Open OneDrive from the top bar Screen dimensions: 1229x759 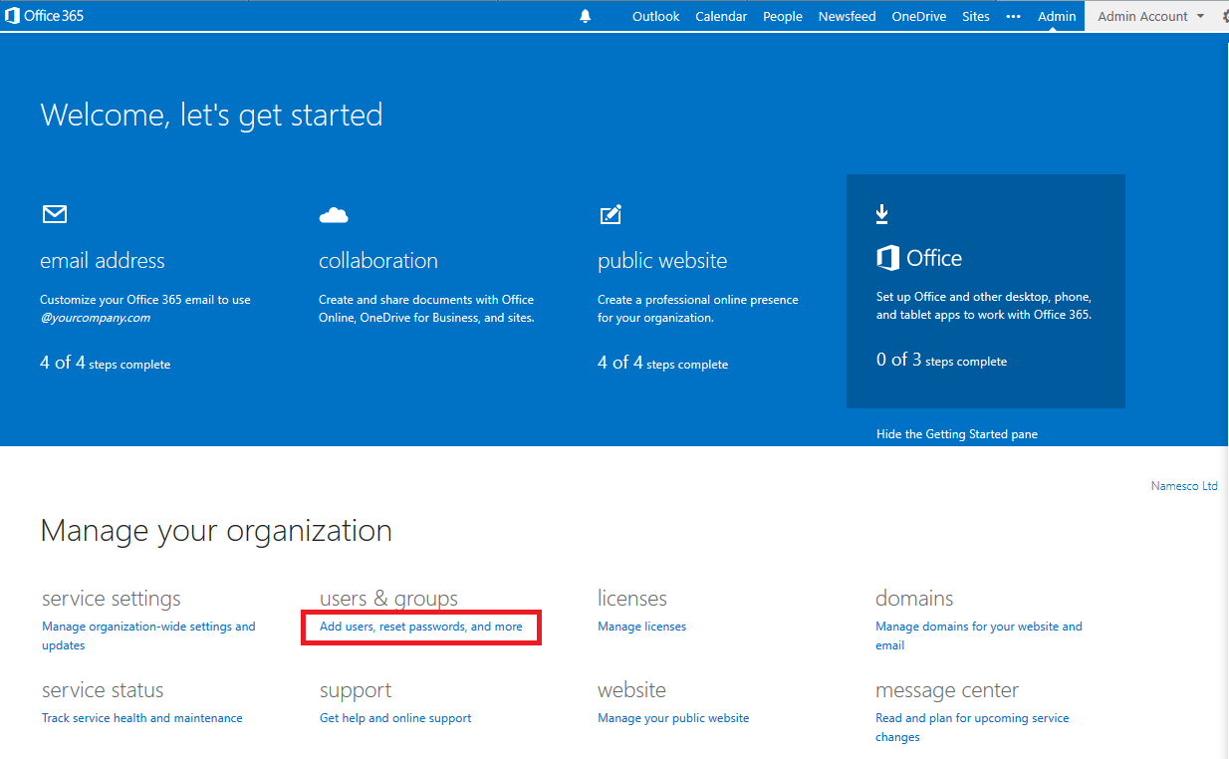(919, 16)
